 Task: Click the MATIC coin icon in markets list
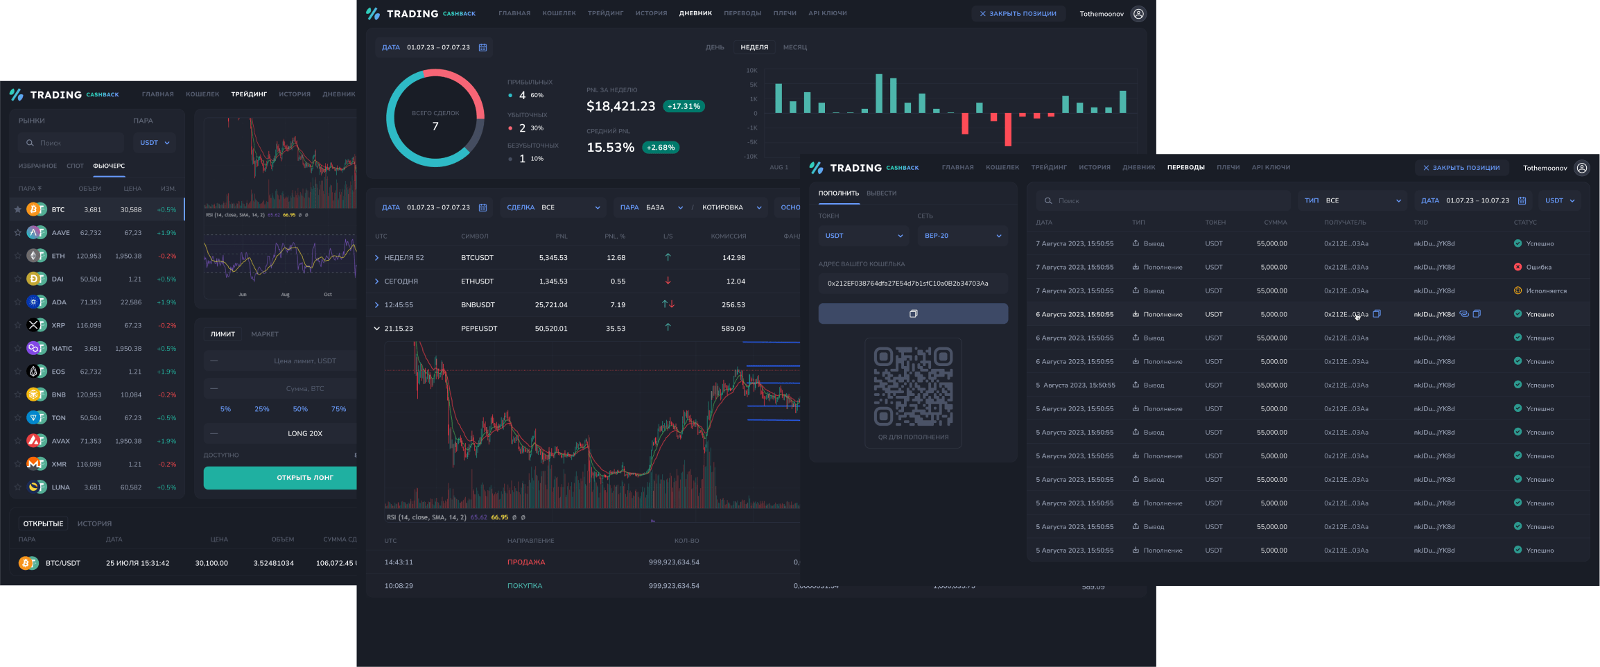(x=36, y=348)
